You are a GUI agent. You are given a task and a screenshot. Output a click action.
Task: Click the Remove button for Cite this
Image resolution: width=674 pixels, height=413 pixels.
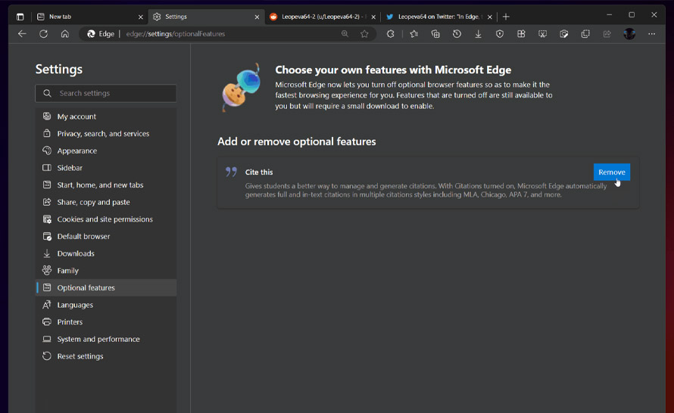[612, 172]
